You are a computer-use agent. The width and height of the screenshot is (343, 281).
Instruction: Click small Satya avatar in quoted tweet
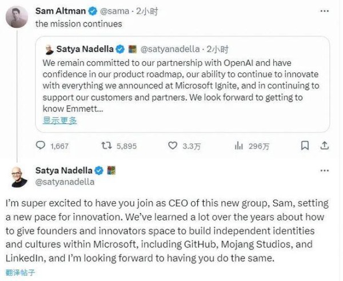click(x=49, y=49)
